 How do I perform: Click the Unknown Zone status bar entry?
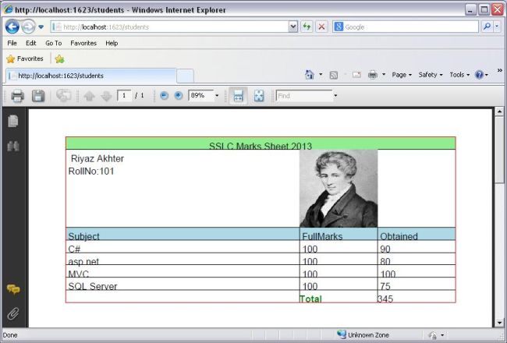pos(363,335)
